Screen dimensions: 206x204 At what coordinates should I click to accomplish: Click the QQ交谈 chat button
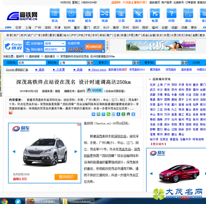click(x=95, y=90)
